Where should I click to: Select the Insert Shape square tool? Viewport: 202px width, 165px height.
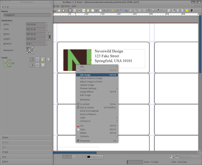click(x=92, y=10)
